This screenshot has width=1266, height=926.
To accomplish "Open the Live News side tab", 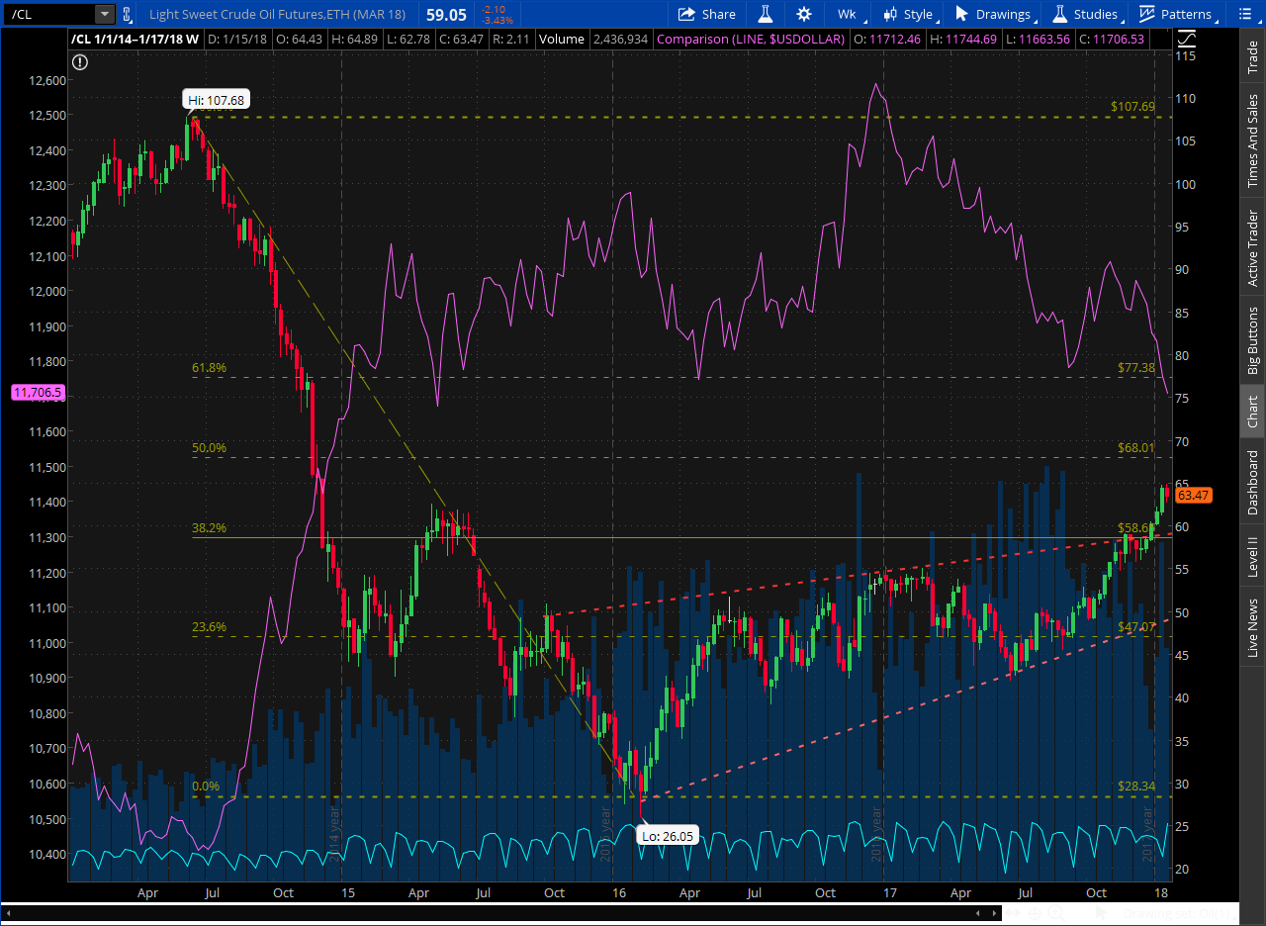I will 1252,627.
